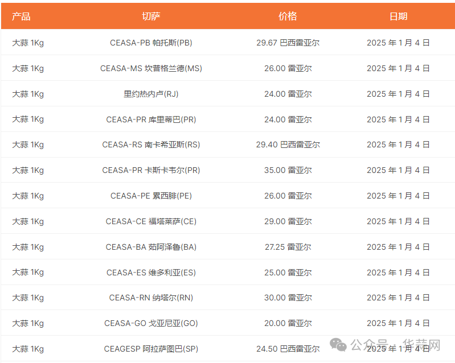Viewport: 455px width, 363px height.
Task: Select the CEASA-ES 维多利亚(ES) cell
Action: (x=151, y=273)
